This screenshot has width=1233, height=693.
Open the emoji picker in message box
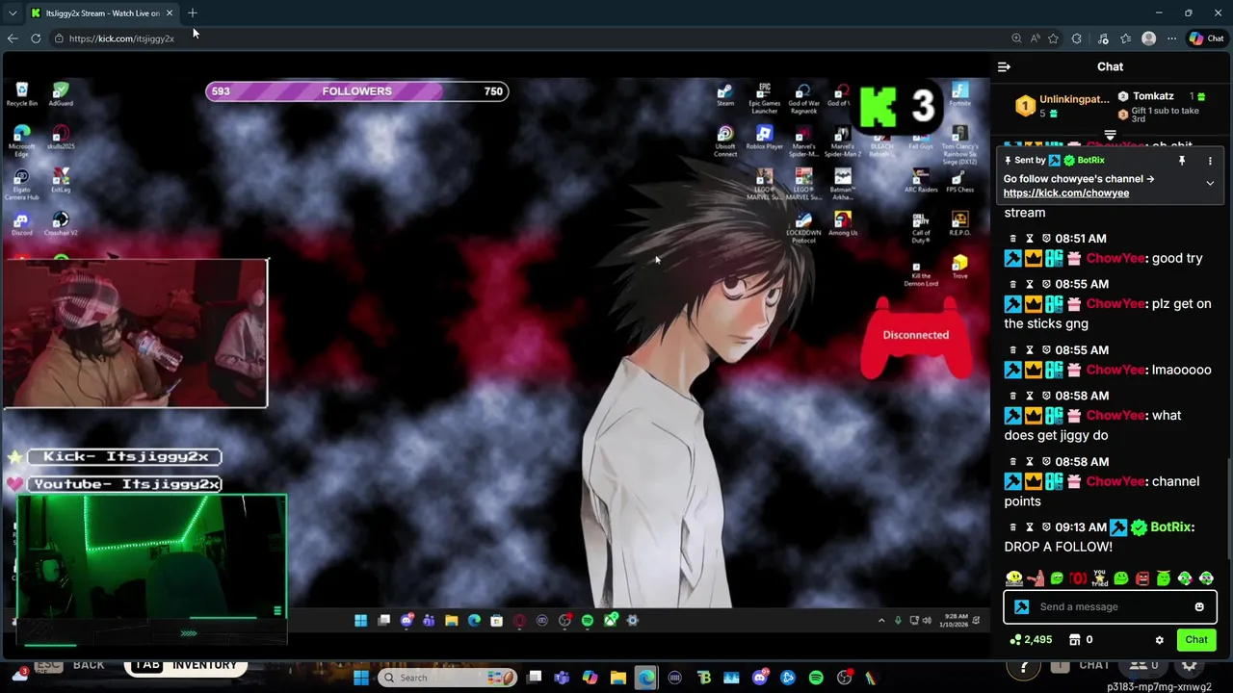pos(1199,607)
